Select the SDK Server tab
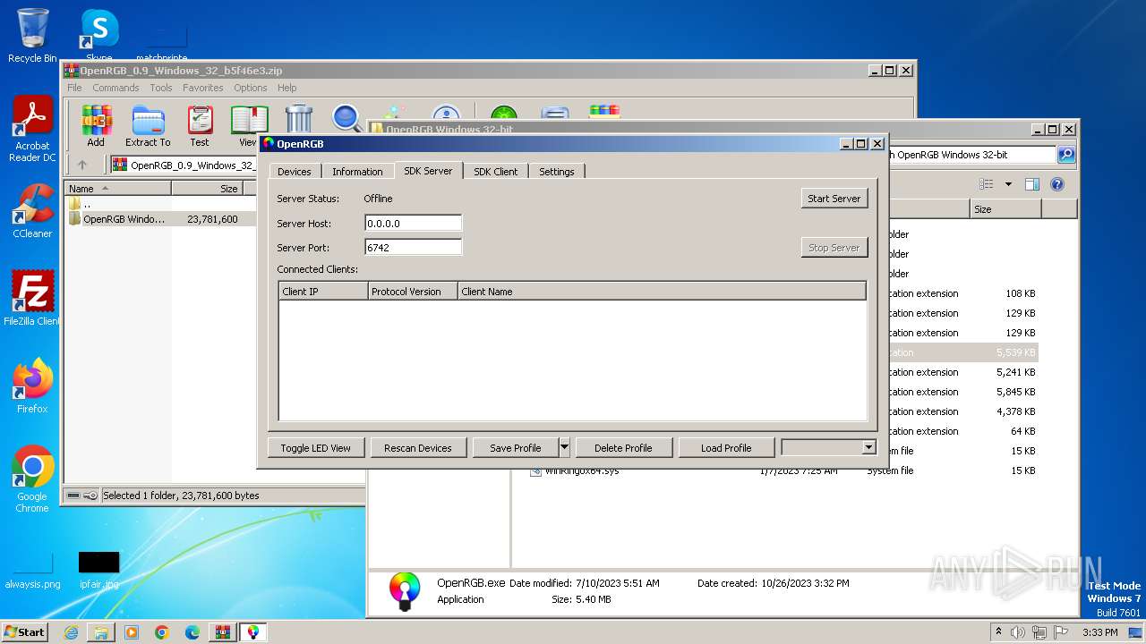This screenshot has width=1146, height=644. (428, 170)
